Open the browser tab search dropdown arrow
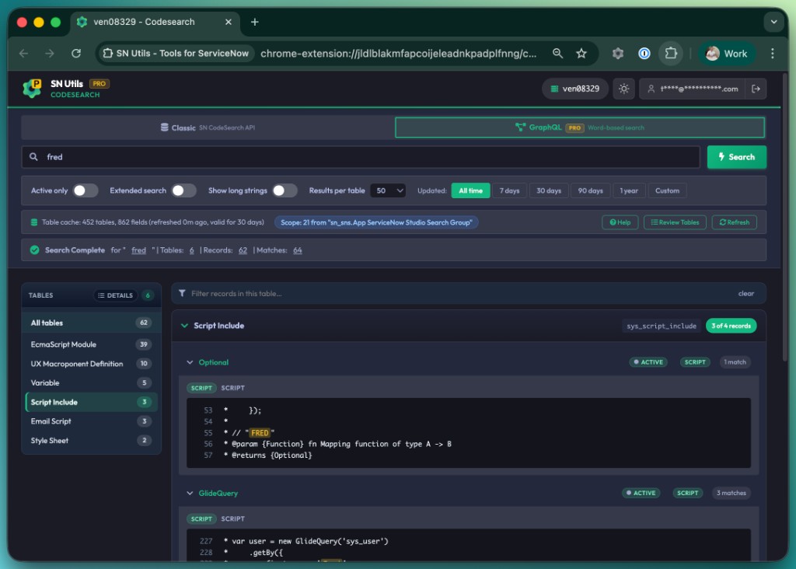The image size is (796, 569). pyautogui.click(x=773, y=22)
